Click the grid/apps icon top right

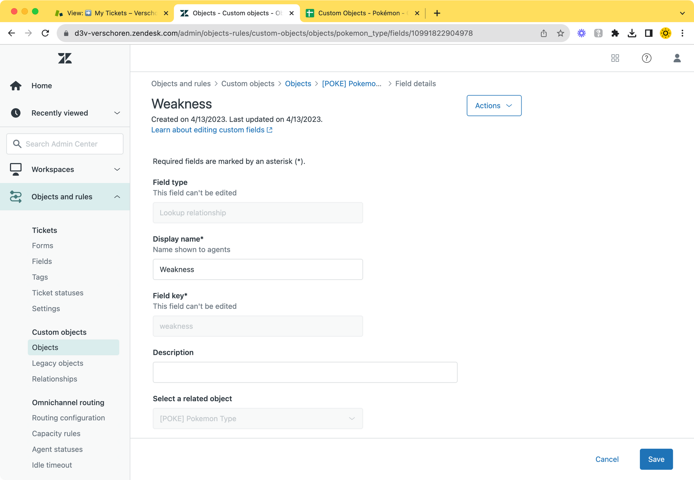(615, 58)
